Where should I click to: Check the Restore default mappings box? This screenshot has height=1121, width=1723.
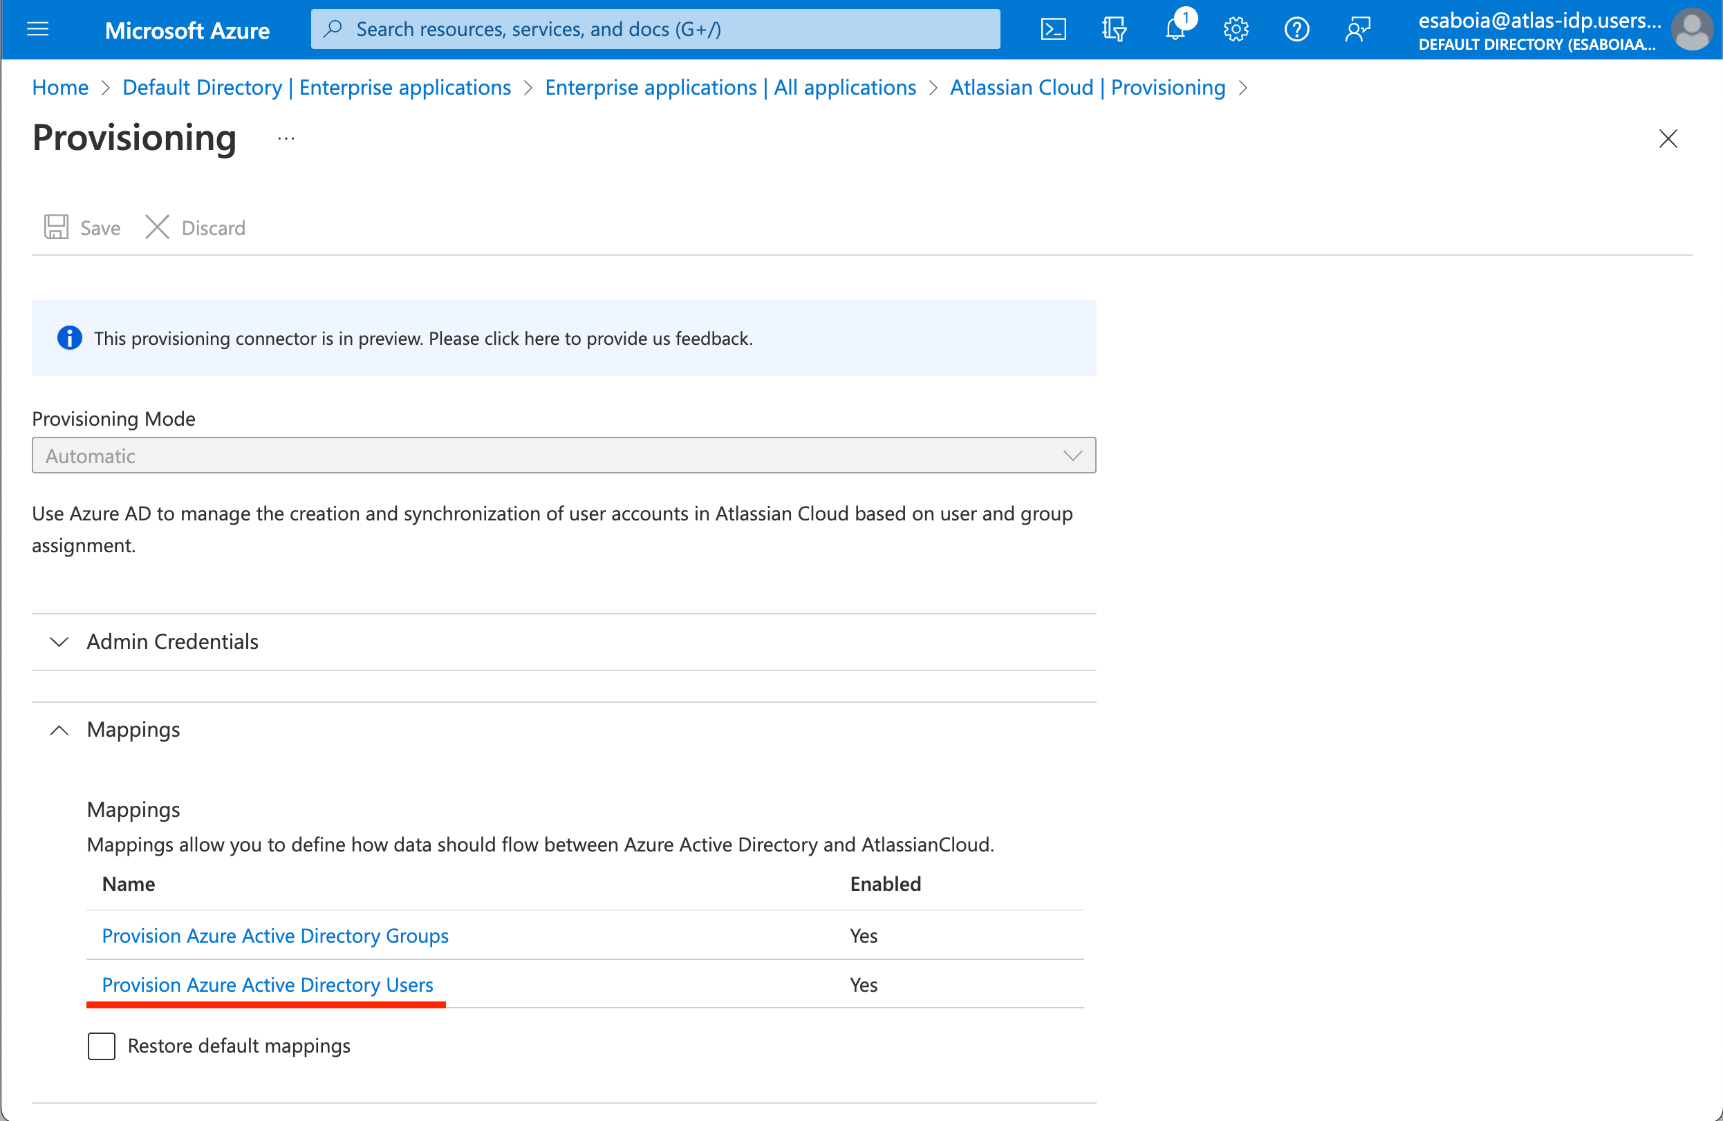[x=102, y=1046]
